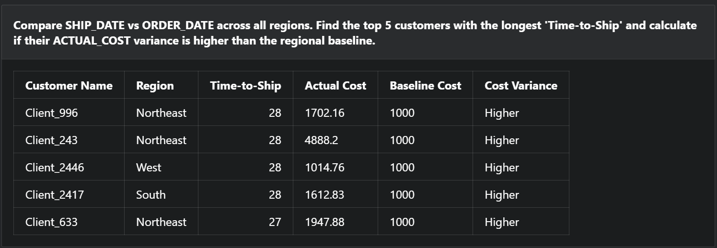Select the 1702.16 actual cost value
Image resolution: width=717 pixels, height=248 pixels.
(324, 113)
